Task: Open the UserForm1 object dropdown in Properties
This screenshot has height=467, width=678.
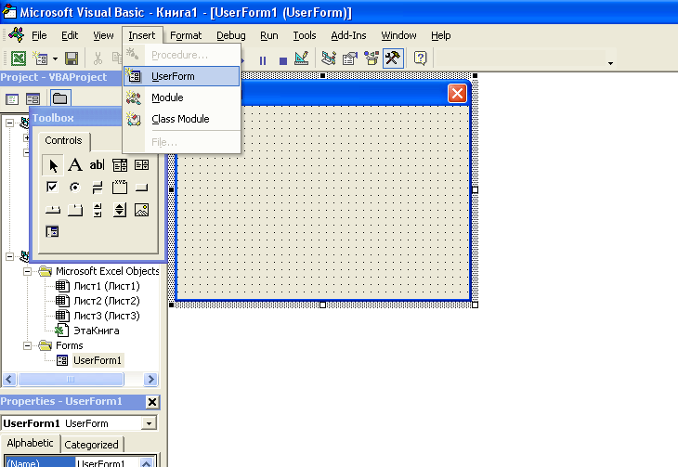Action: point(149,423)
